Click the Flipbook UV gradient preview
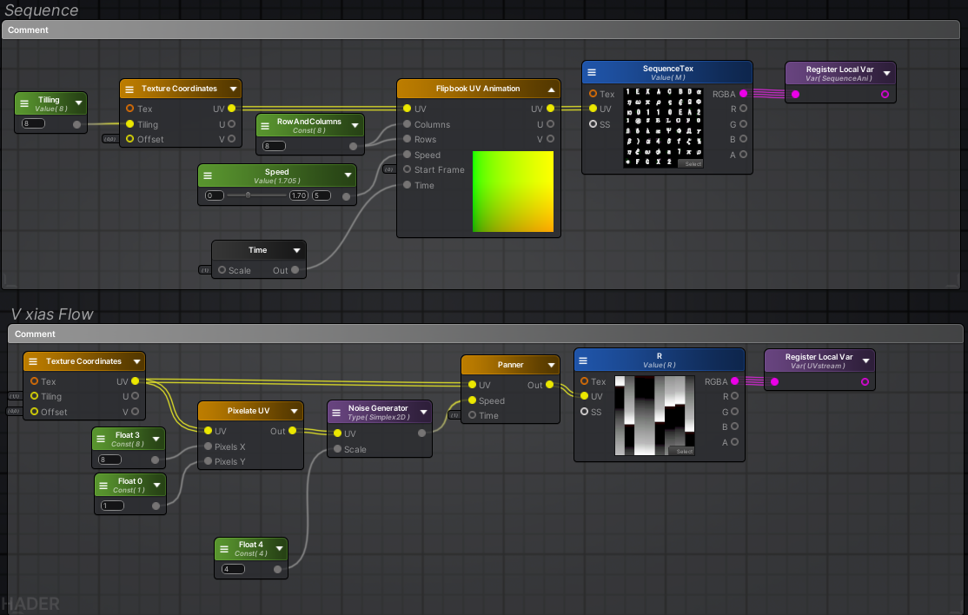This screenshot has height=615, width=968. tap(513, 191)
